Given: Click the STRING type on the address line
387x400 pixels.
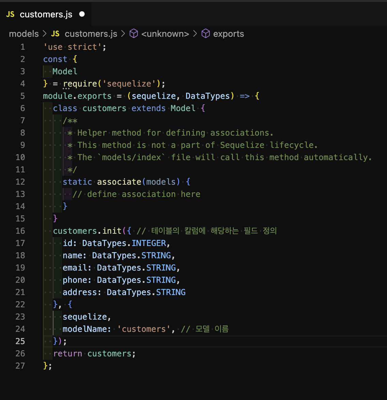Looking at the screenshot, I should pos(171,292).
